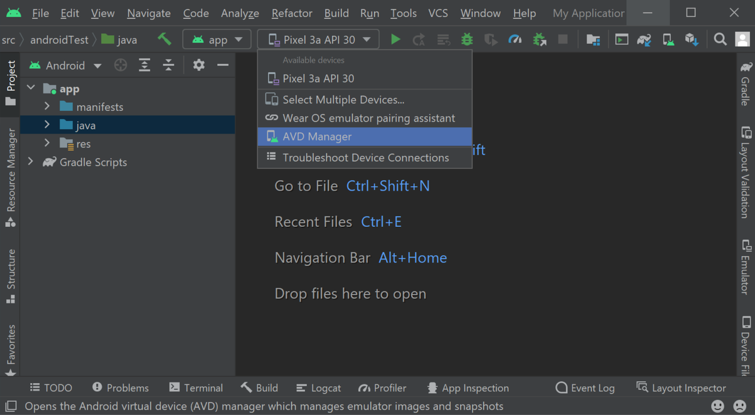Open the Logcat tool window
The height and width of the screenshot is (415, 755).
pyautogui.click(x=319, y=388)
